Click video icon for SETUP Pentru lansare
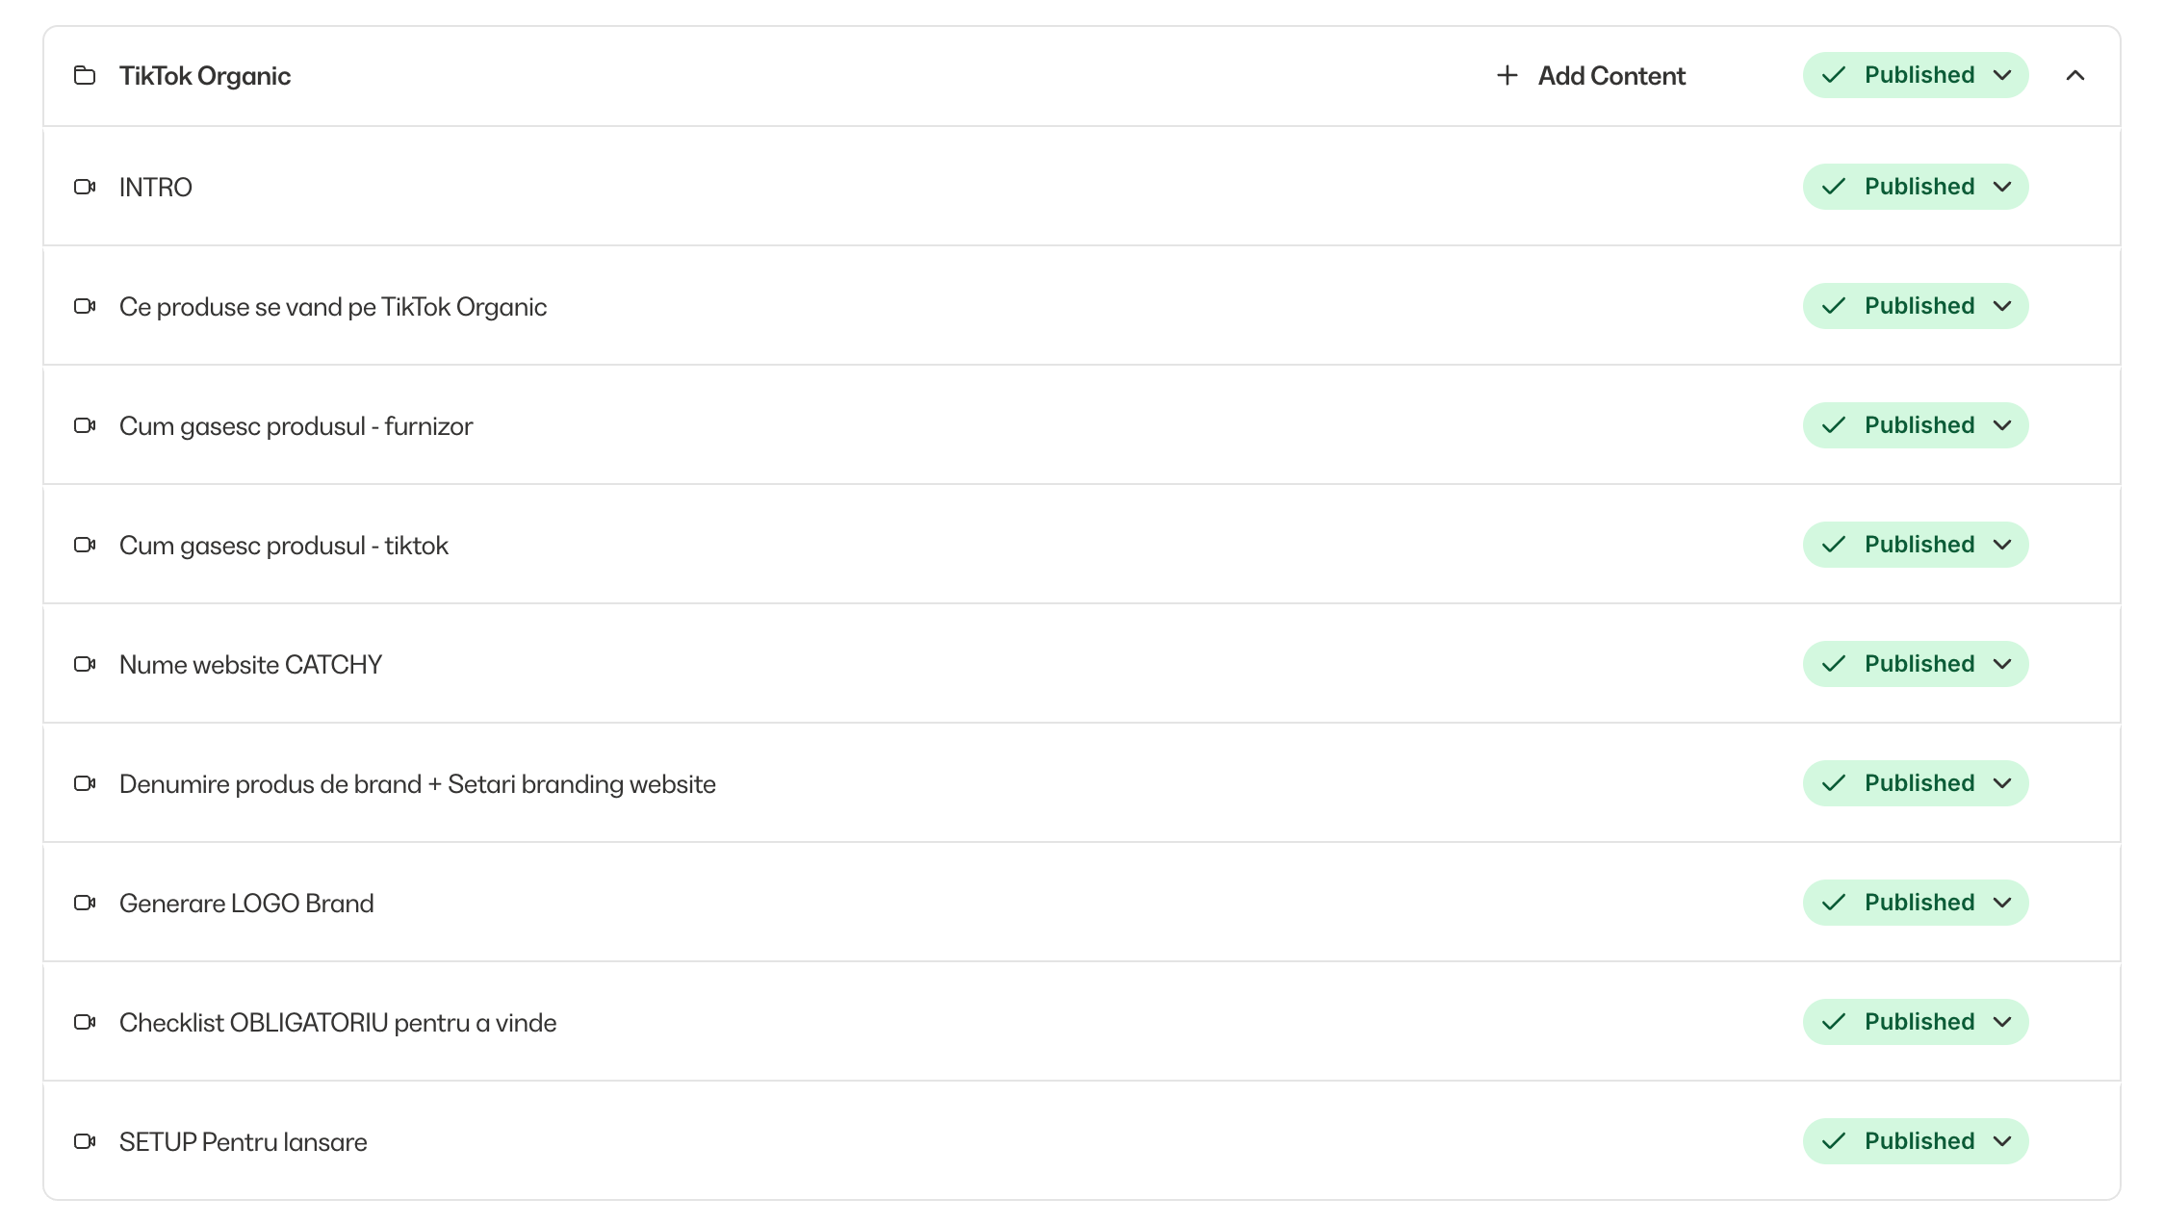The image size is (2164, 1224). pyautogui.click(x=85, y=1141)
